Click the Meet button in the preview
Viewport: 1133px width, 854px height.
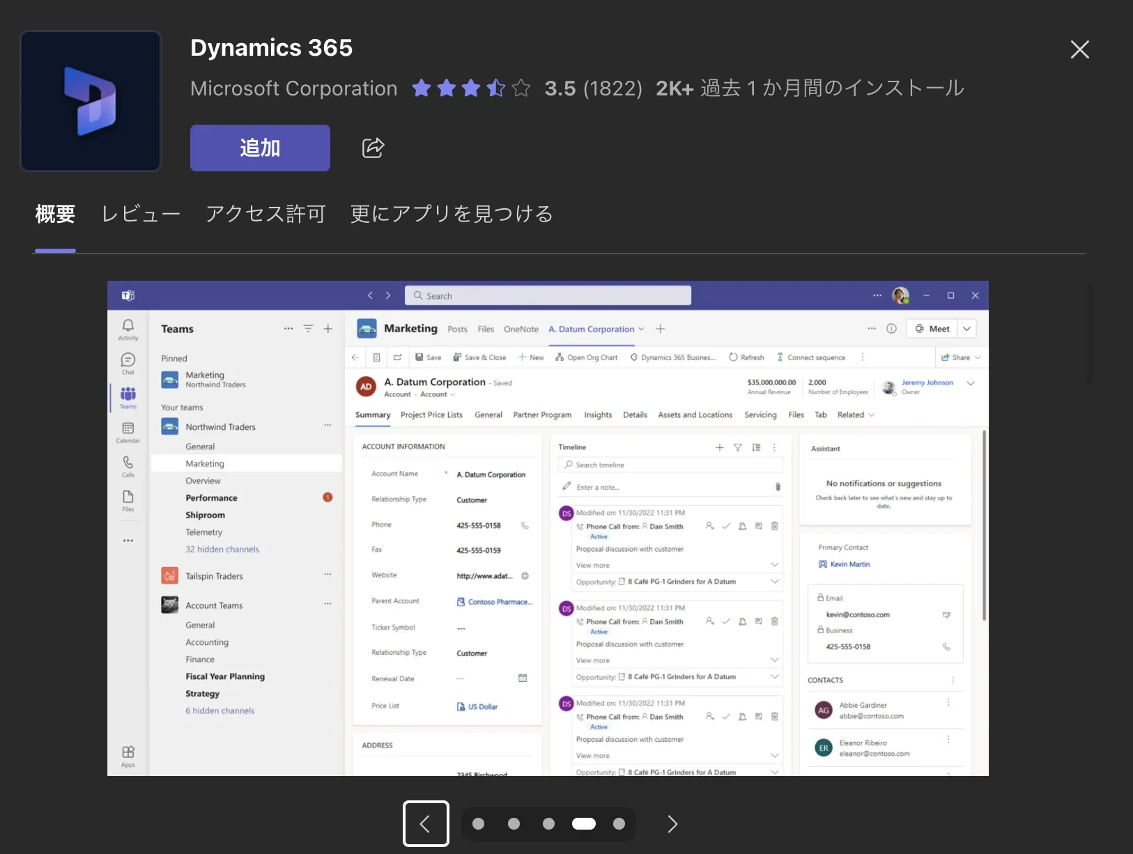pos(932,329)
